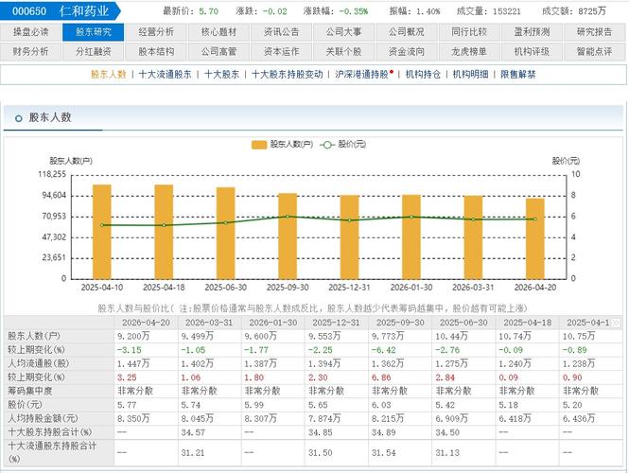Toggle 股东人数(户) orange legend swatch
Viewport: 629px width, 473px height.
[259, 145]
